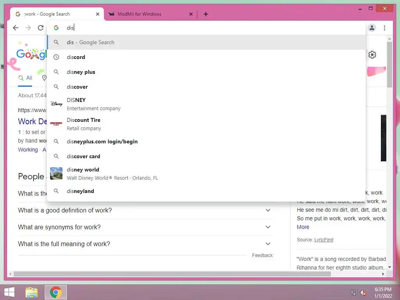This screenshot has height=300, width=400.
Task: Choose the 'disney plus' suggestion
Action: click(x=206, y=72)
